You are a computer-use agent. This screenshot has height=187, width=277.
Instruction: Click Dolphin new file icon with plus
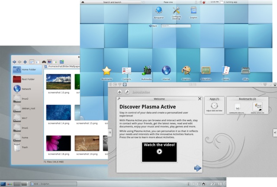pos(55,62)
